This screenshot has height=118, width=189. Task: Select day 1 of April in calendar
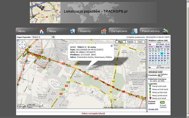pos(162,51)
